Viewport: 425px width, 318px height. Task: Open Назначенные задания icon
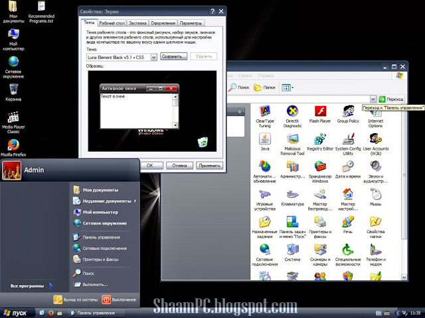pyautogui.click(x=265, y=227)
